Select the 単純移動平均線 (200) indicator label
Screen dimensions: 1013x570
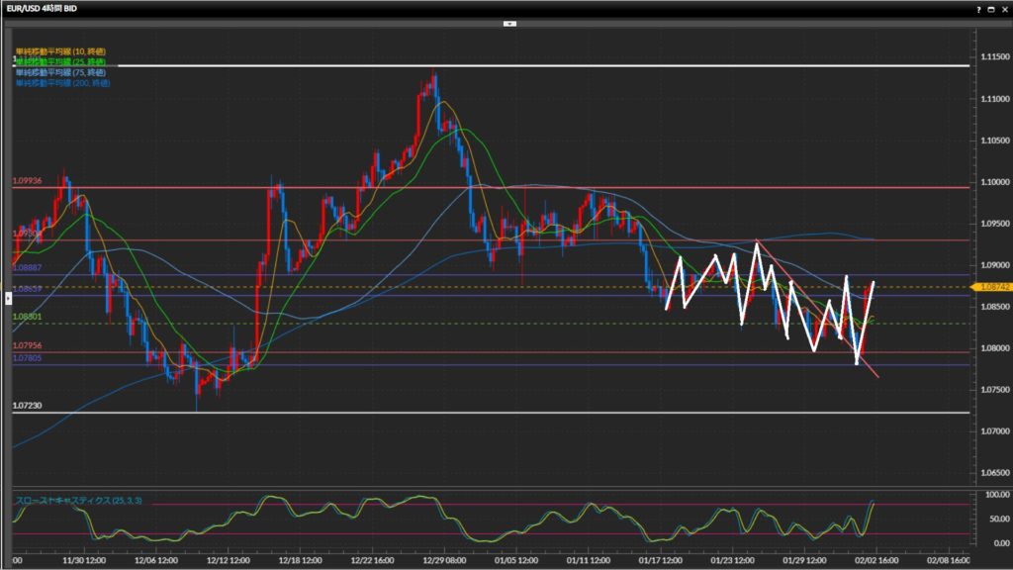(x=61, y=83)
